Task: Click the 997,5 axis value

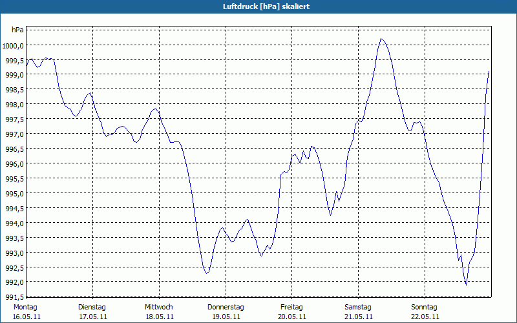Action: [16, 120]
